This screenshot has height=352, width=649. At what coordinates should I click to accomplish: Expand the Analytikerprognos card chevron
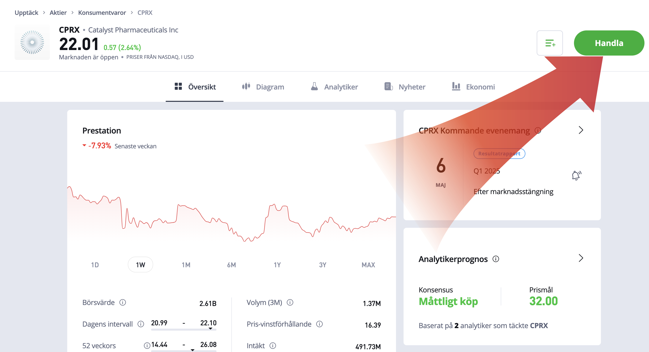581,258
